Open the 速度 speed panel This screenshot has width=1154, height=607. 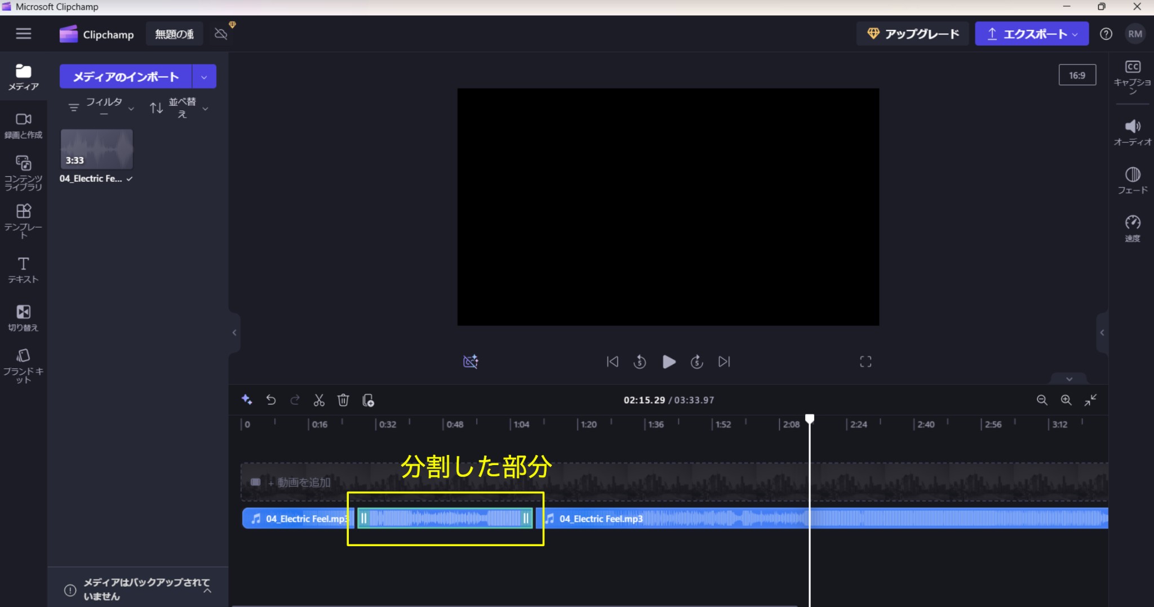(1132, 229)
